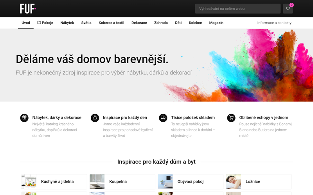
Task: Click the heading Tisíce položek skladem
Action: tap(193, 118)
